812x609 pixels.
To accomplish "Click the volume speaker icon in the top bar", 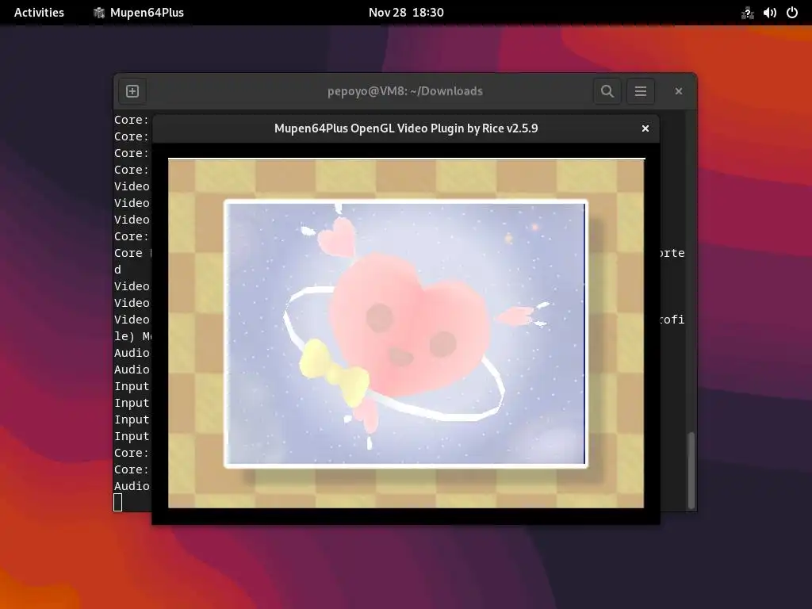I will [x=769, y=13].
